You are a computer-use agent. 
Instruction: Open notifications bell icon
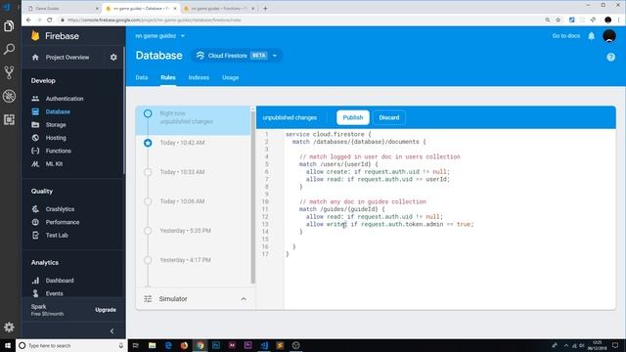(x=591, y=36)
